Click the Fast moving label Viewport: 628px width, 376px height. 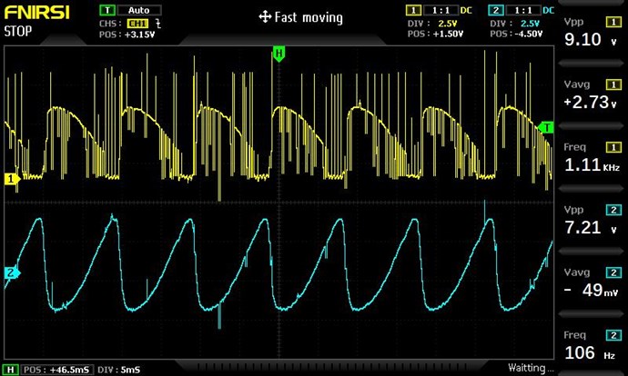[x=309, y=17]
